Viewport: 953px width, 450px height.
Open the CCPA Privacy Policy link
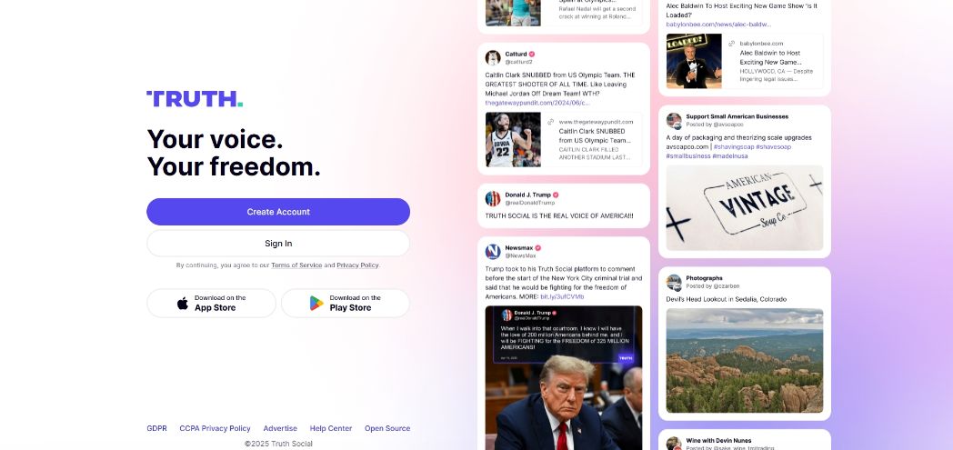click(x=216, y=428)
